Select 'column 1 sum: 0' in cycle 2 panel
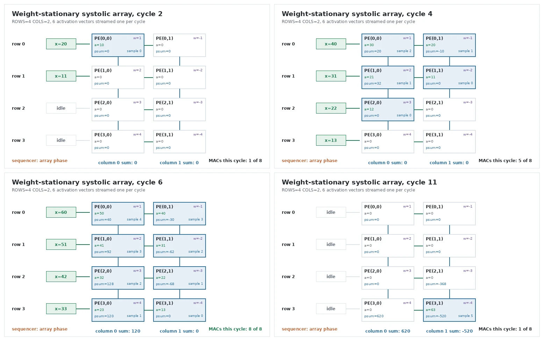Viewport: 544px width, 341px height. pos(179,163)
